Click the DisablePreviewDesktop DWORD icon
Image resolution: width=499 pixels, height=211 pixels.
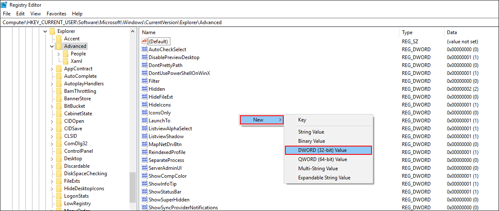tap(145, 57)
